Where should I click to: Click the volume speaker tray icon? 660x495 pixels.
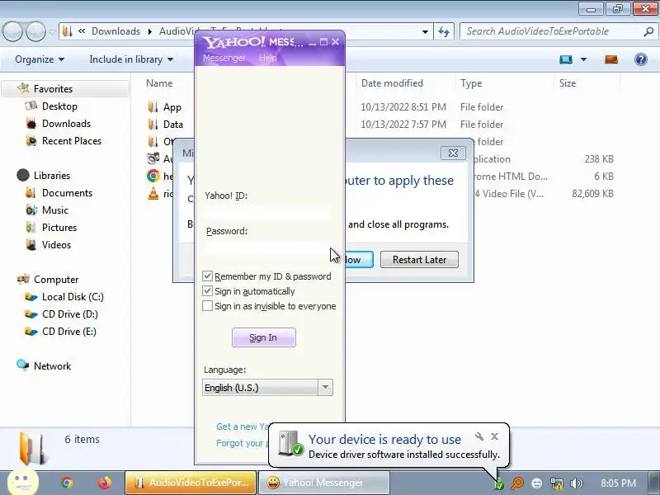click(x=576, y=483)
